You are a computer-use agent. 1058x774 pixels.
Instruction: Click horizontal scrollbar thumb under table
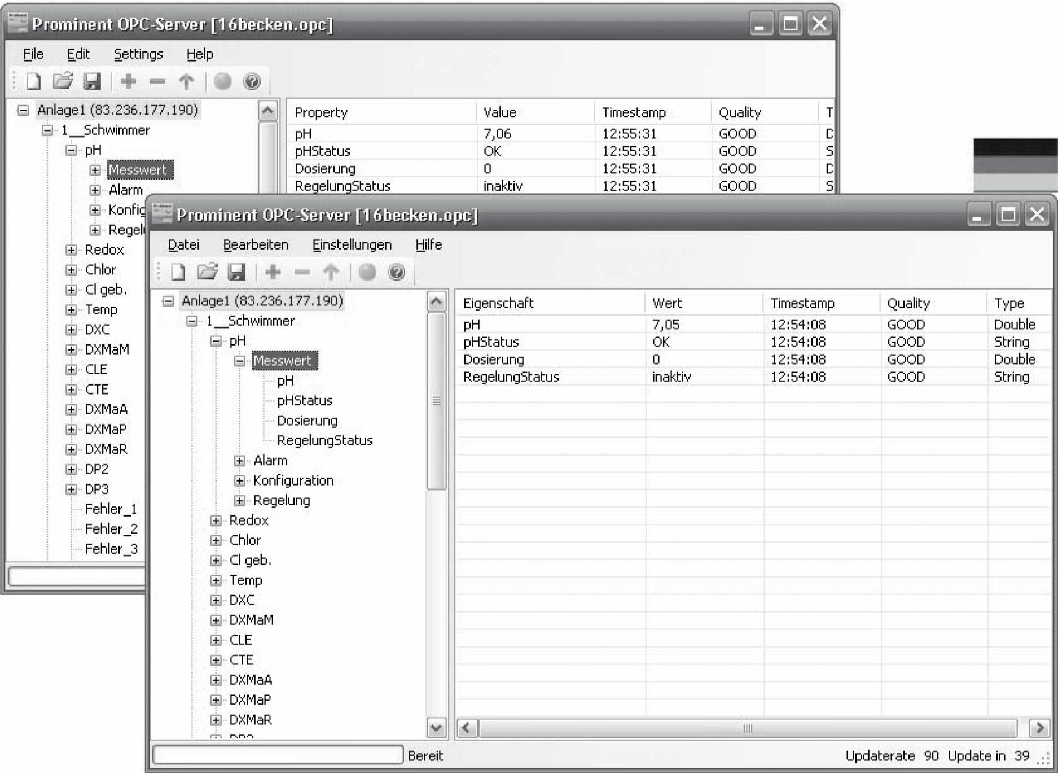(748, 728)
